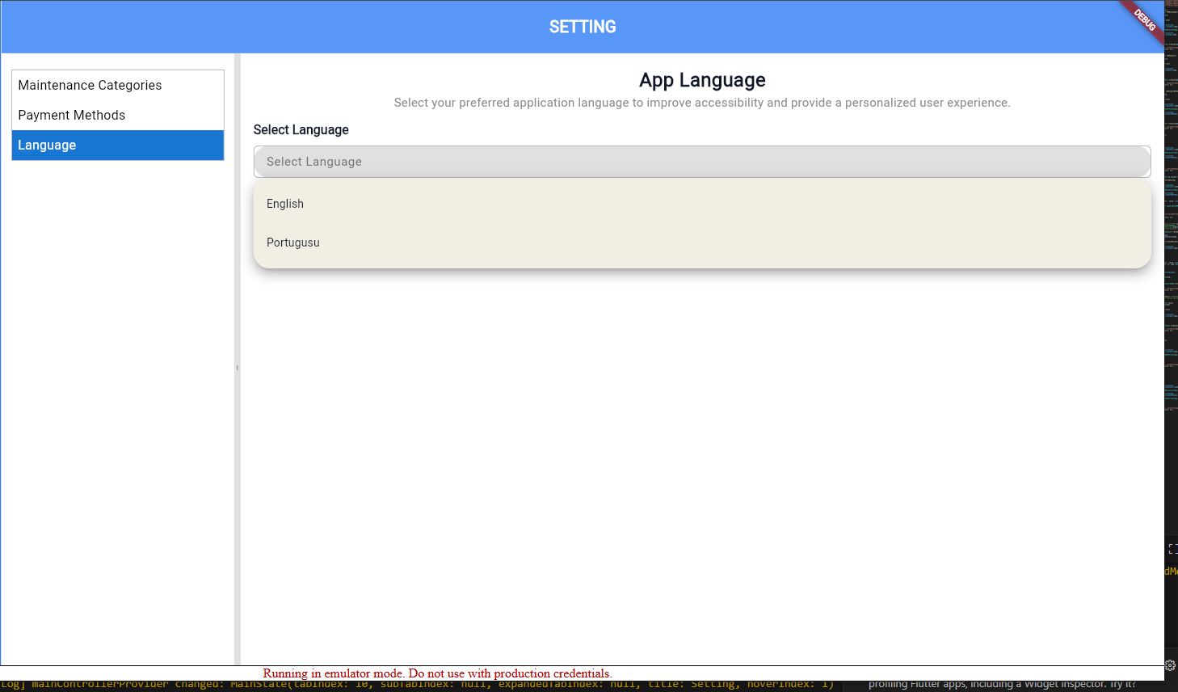Grab the sidebar panel divider handle
Image resolution: width=1178 pixels, height=692 pixels.
click(237, 368)
